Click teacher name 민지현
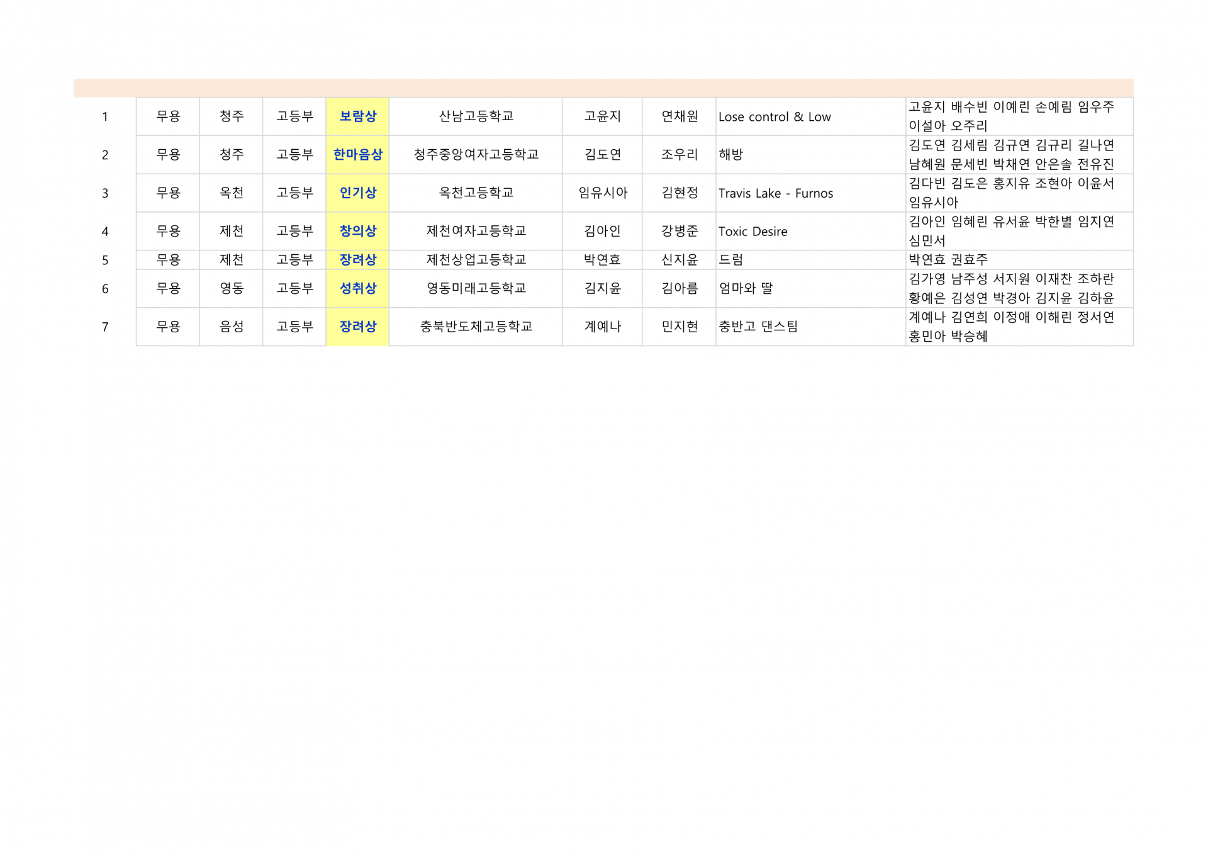1208x854 pixels. [679, 327]
